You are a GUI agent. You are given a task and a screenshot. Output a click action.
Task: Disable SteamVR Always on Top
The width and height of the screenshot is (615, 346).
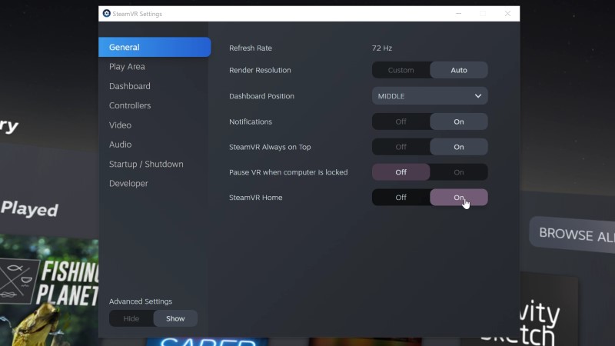[401, 147]
